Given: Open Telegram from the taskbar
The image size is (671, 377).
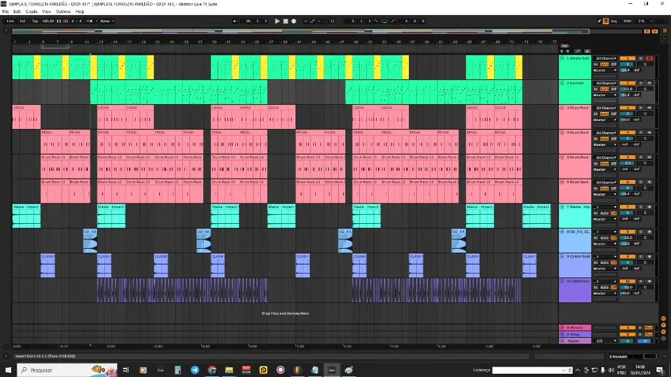Looking at the screenshot, I should click(x=195, y=370).
